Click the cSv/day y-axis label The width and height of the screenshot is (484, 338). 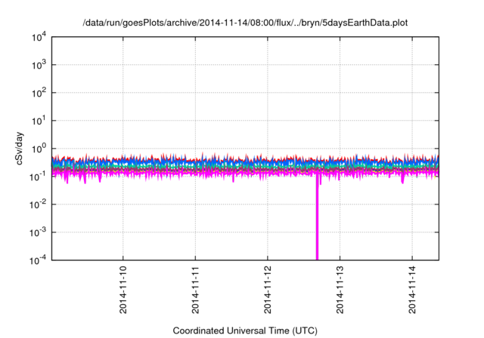coord(20,149)
